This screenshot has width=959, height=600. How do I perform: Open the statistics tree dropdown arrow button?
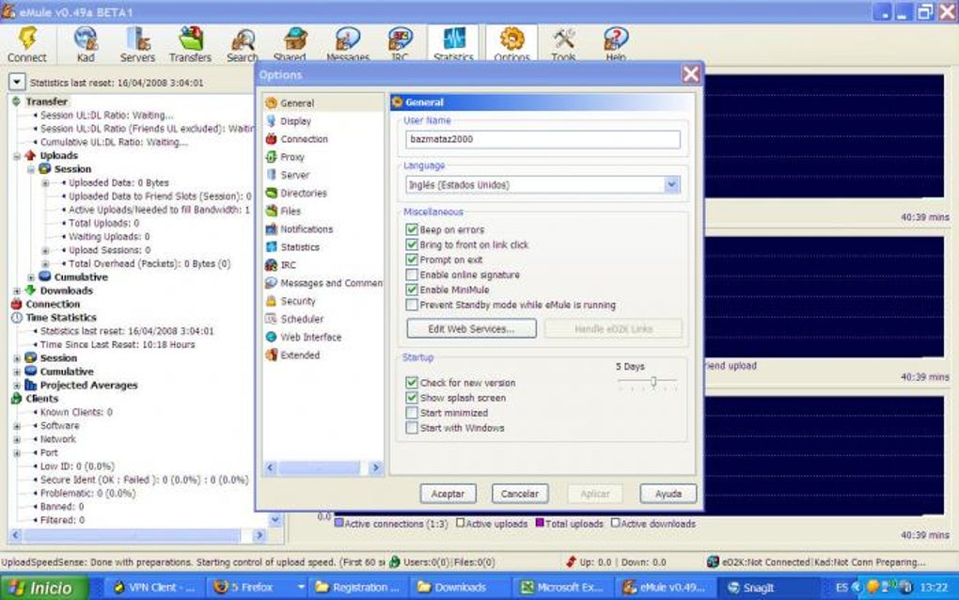click(x=17, y=81)
